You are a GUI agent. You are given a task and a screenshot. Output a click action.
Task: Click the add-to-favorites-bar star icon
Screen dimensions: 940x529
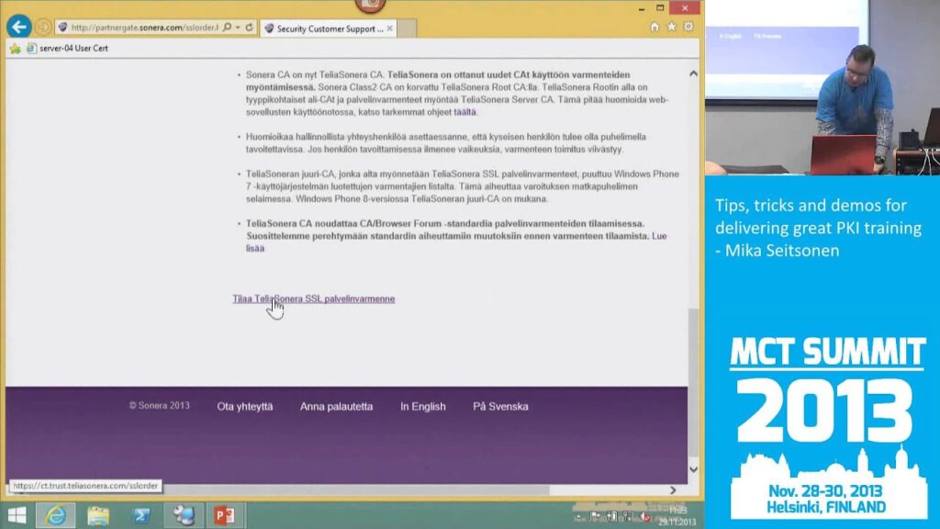point(15,49)
